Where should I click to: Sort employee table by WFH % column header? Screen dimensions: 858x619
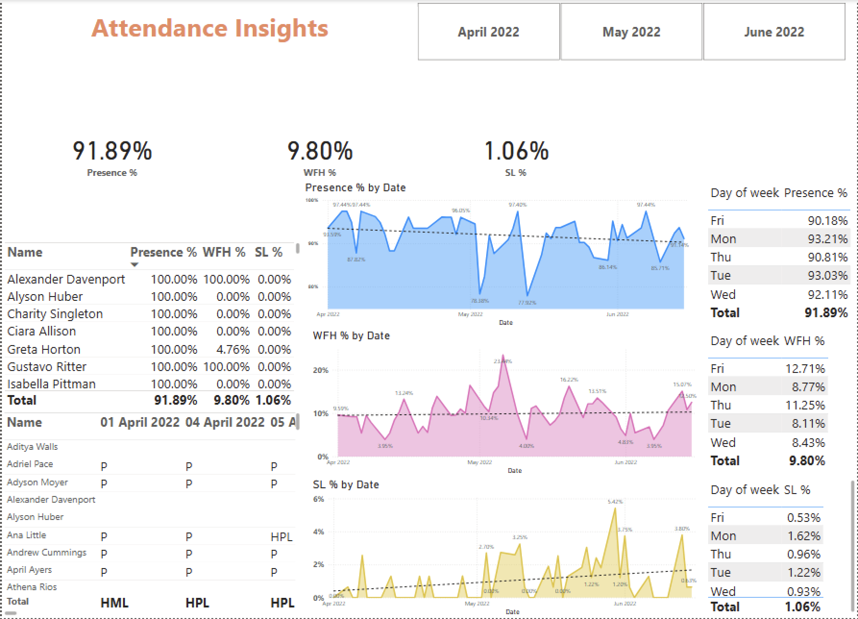223,252
